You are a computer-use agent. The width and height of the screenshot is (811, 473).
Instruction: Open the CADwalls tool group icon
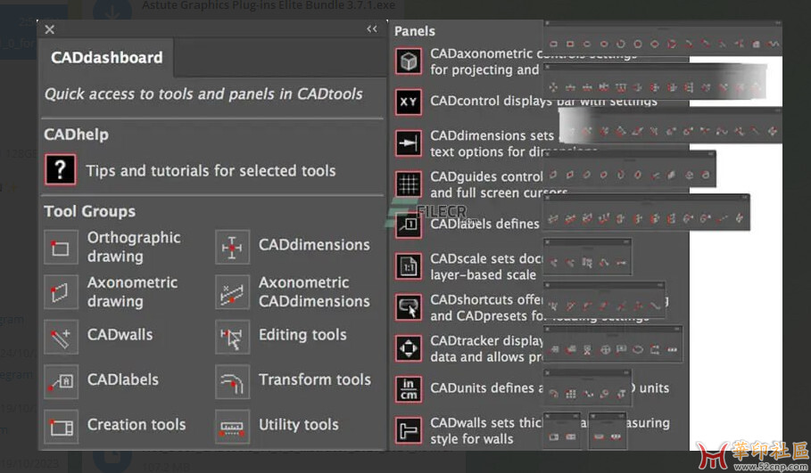61,338
